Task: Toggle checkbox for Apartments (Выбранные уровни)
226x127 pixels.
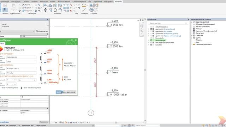Action: (x=151, y=34)
